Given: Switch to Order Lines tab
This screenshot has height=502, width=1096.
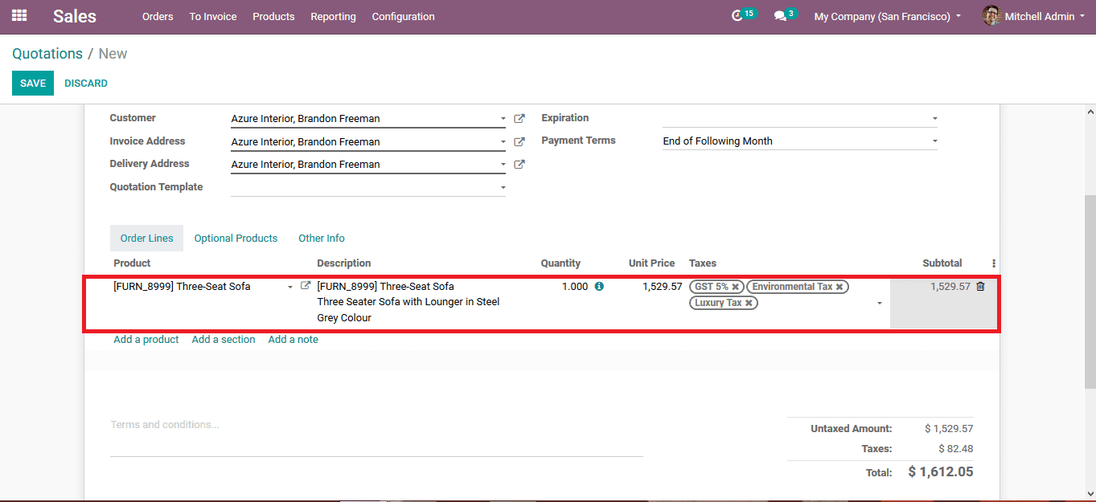Looking at the screenshot, I should 147,239.
